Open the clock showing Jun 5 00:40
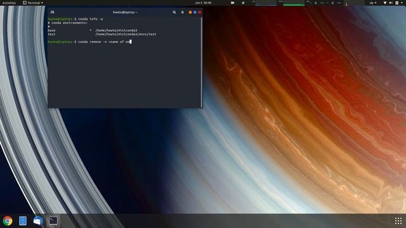Screen dimensions: 406x228 (203, 3)
